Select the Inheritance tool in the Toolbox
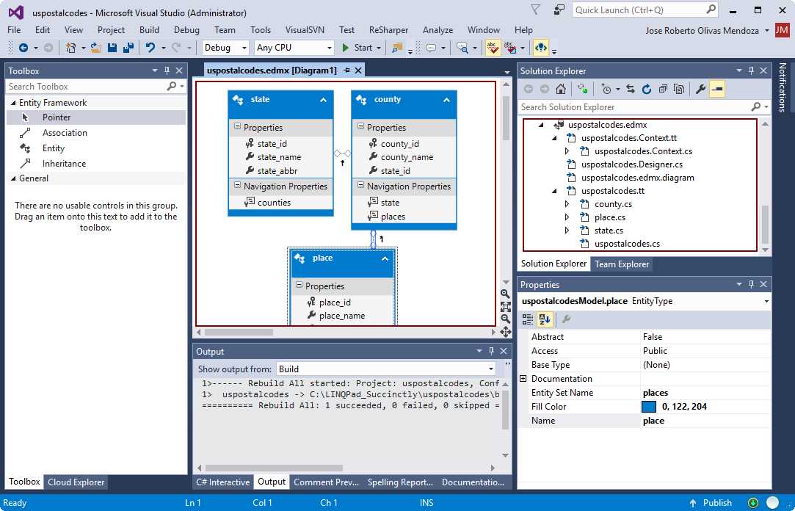This screenshot has height=511, width=795. point(96,164)
